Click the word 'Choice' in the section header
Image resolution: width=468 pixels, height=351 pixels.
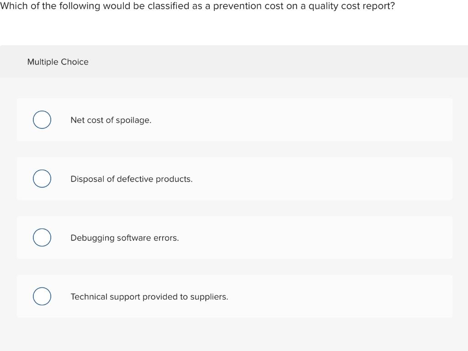tap(74, 62)
